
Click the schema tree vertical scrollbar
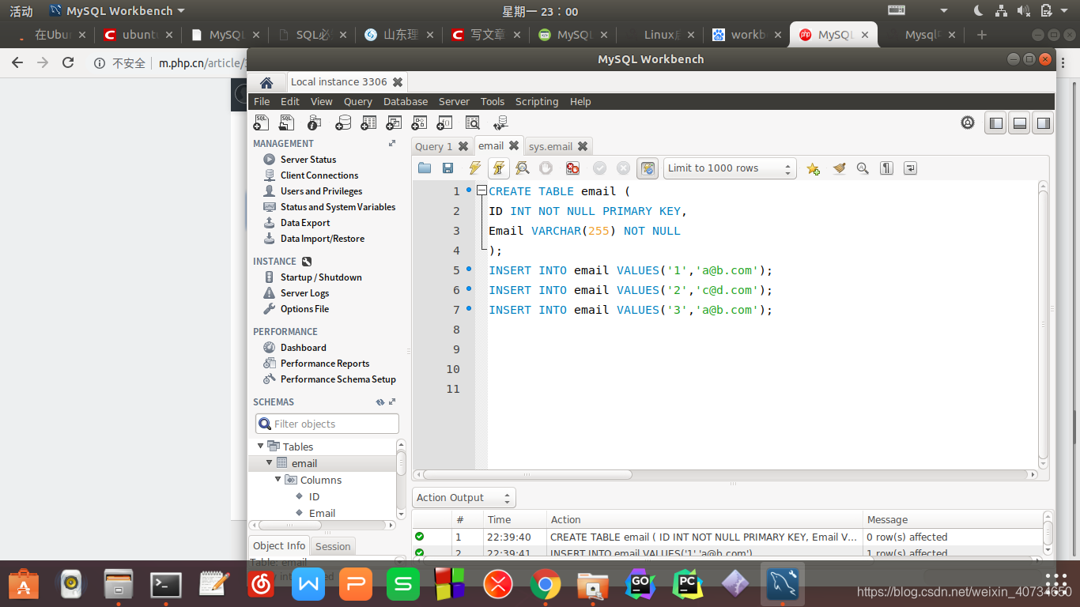coord(402,480)
